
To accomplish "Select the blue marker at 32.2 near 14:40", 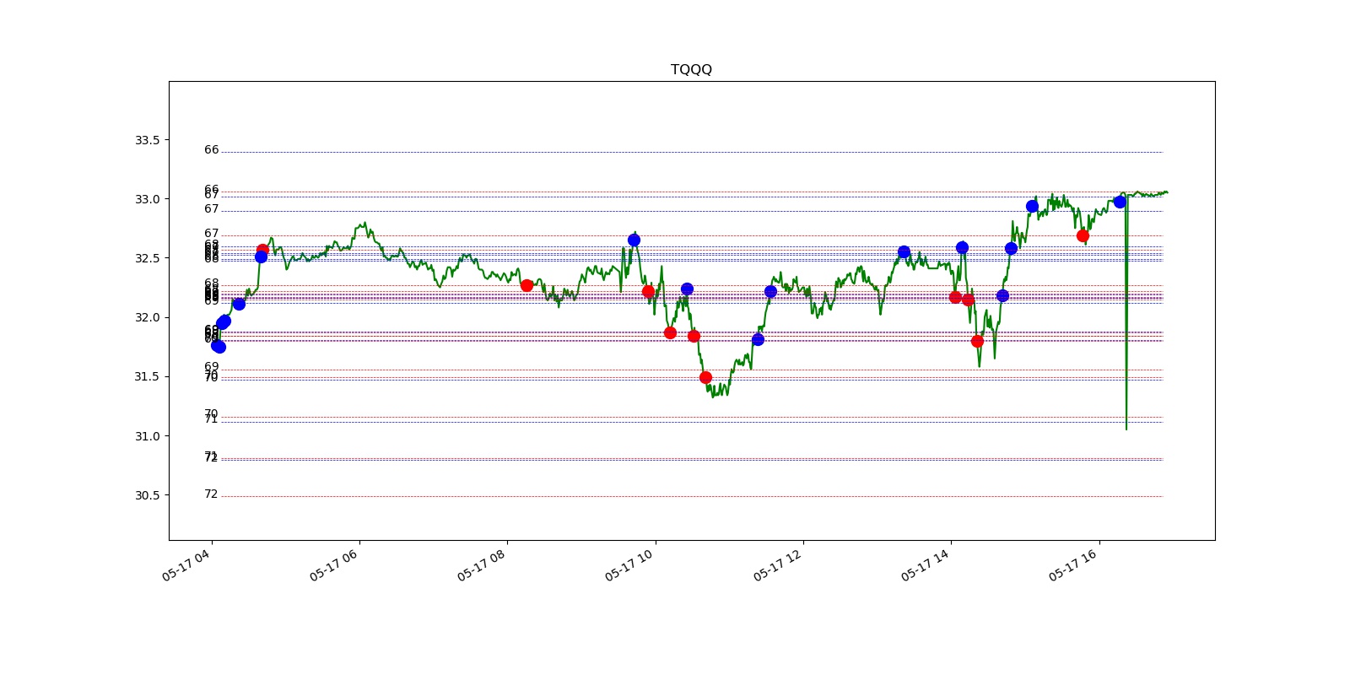I will click(1002, 295).
